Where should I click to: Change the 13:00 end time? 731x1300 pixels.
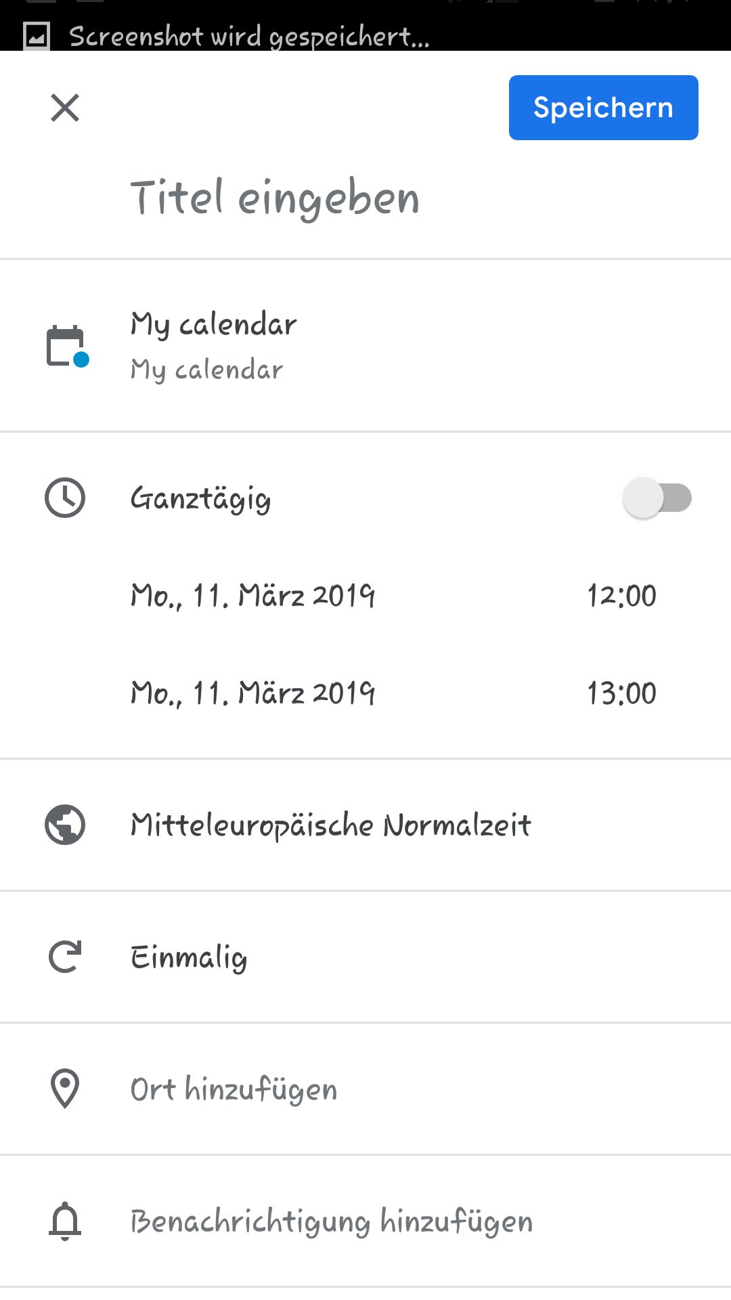621,693
